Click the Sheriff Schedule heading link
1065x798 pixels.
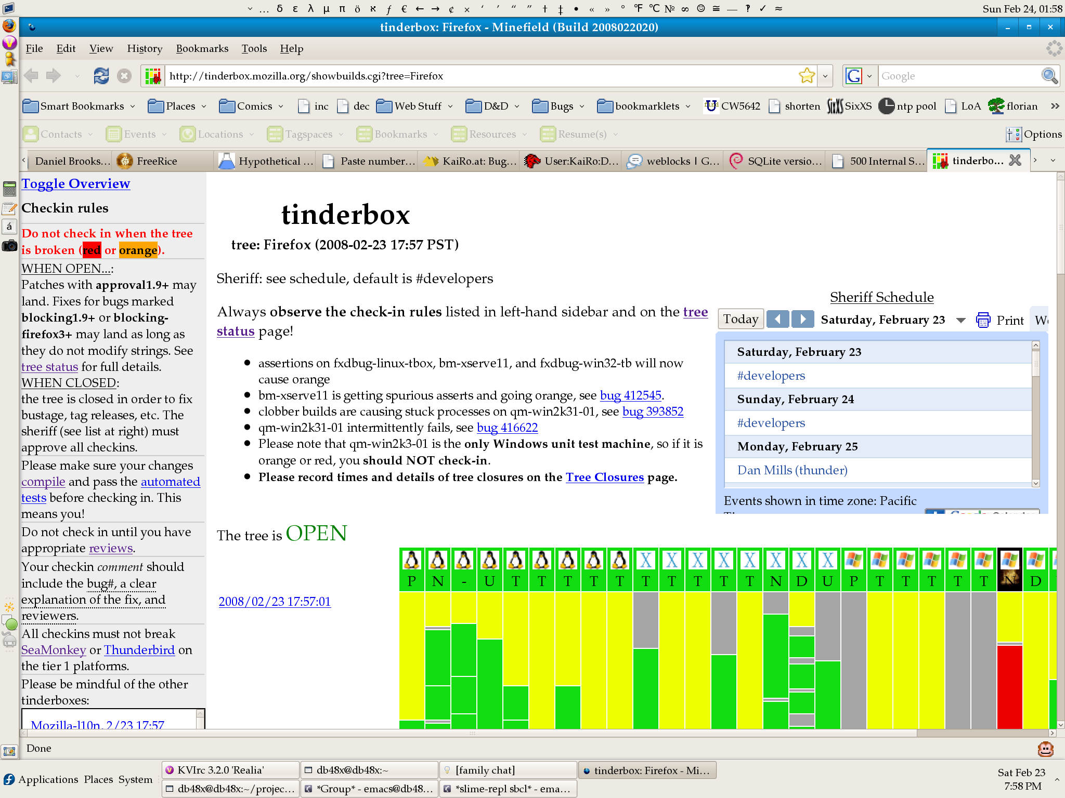coord(882,297)
